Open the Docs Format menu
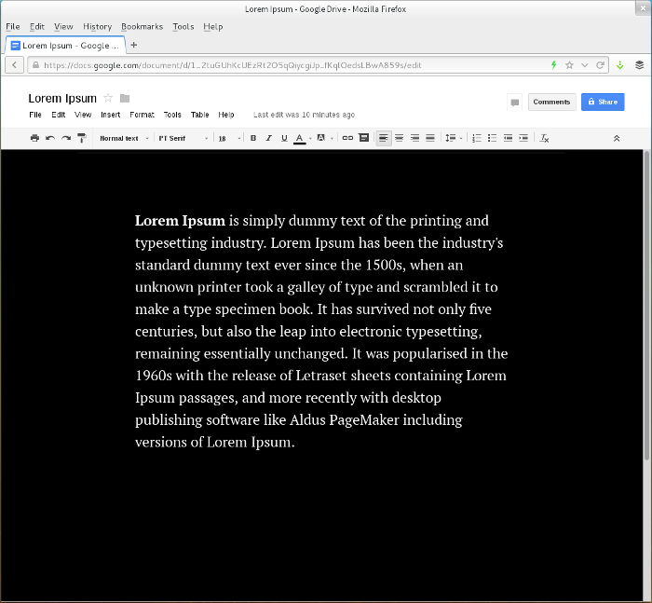The width and height of the screenshot is (652, 603). (x=142, y=115)
